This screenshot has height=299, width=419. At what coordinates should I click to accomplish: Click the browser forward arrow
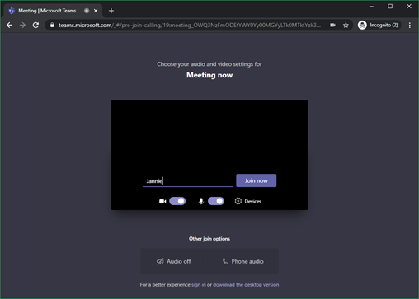(22, 26)
